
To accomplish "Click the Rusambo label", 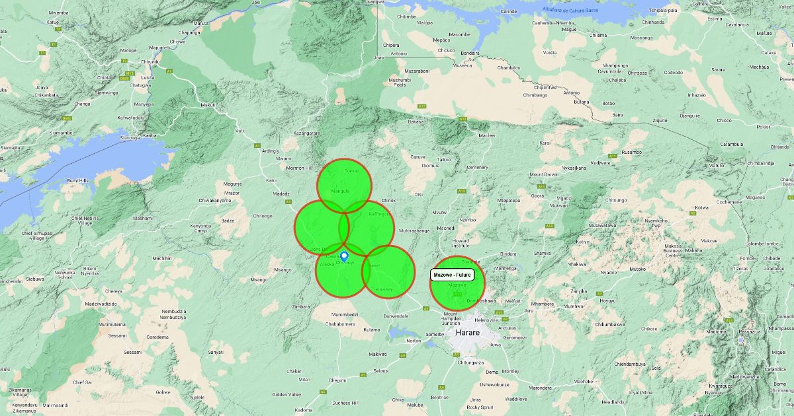I will (x=631, y=152).
